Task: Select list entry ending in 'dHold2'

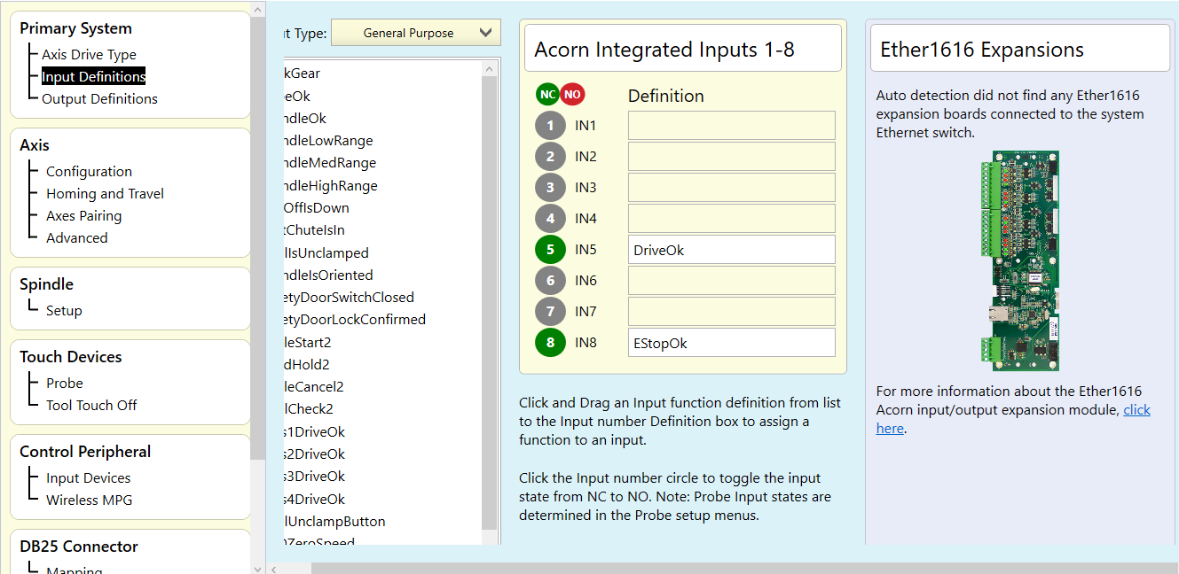Action: coord(305,365)
